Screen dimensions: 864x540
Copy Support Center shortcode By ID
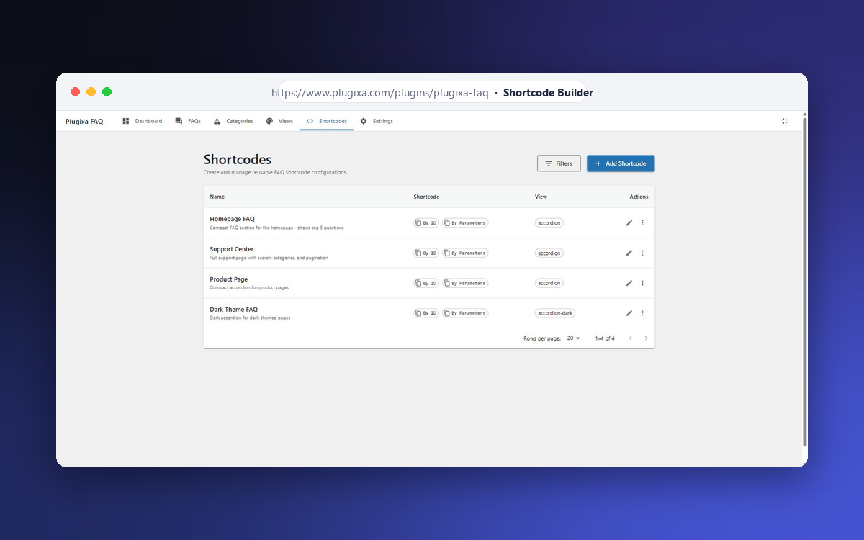(426, 253)
